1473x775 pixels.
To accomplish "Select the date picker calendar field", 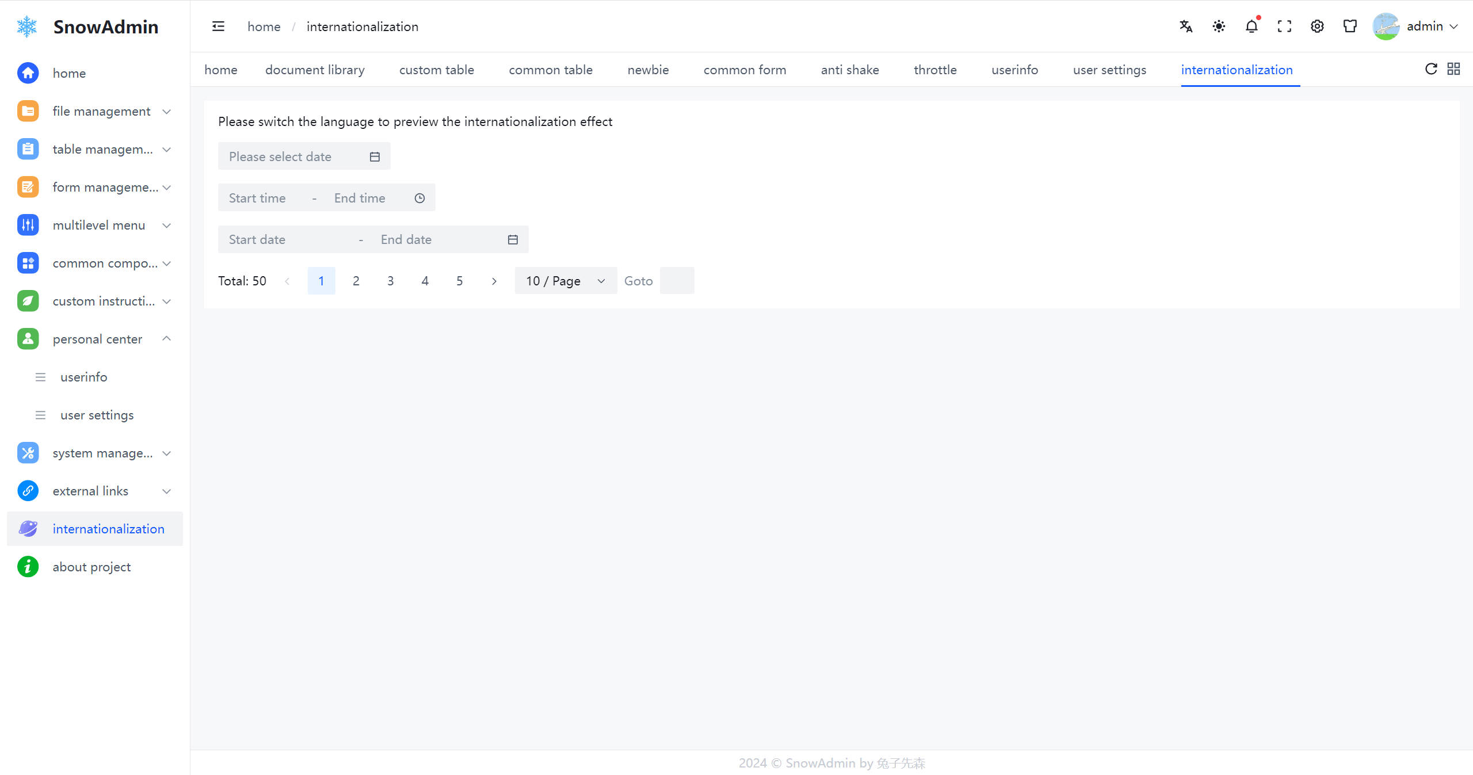I will (x=304, y=156).
